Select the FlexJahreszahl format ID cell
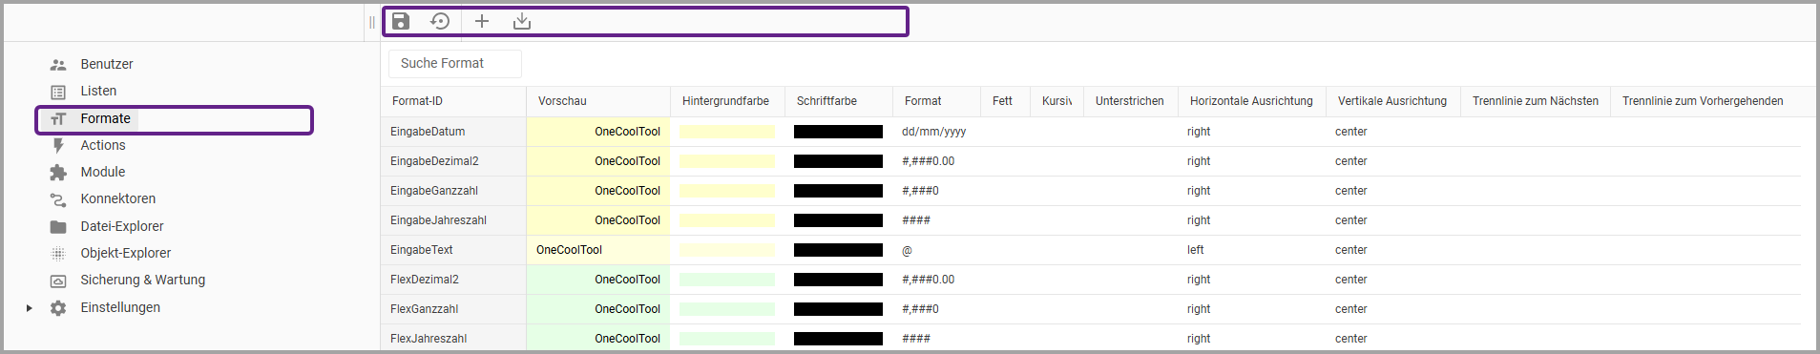 tap(453, 338)
